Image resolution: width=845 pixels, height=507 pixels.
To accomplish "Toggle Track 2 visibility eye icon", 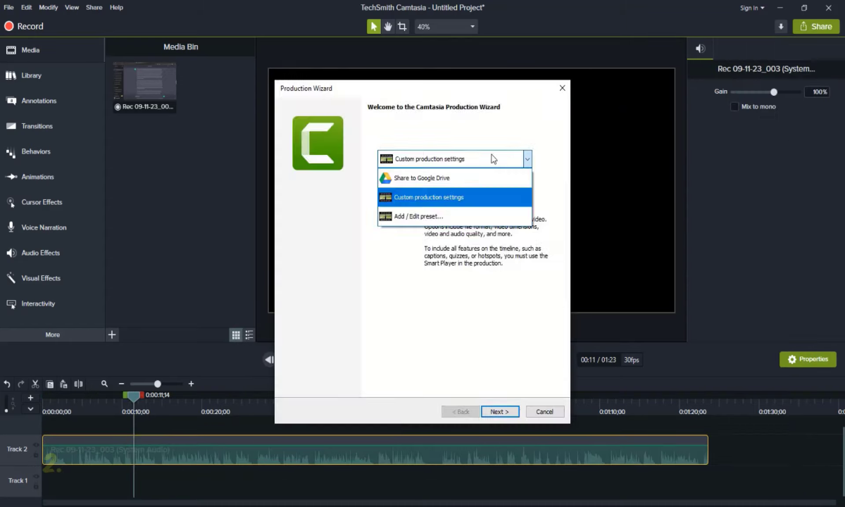I will [36, 445].
